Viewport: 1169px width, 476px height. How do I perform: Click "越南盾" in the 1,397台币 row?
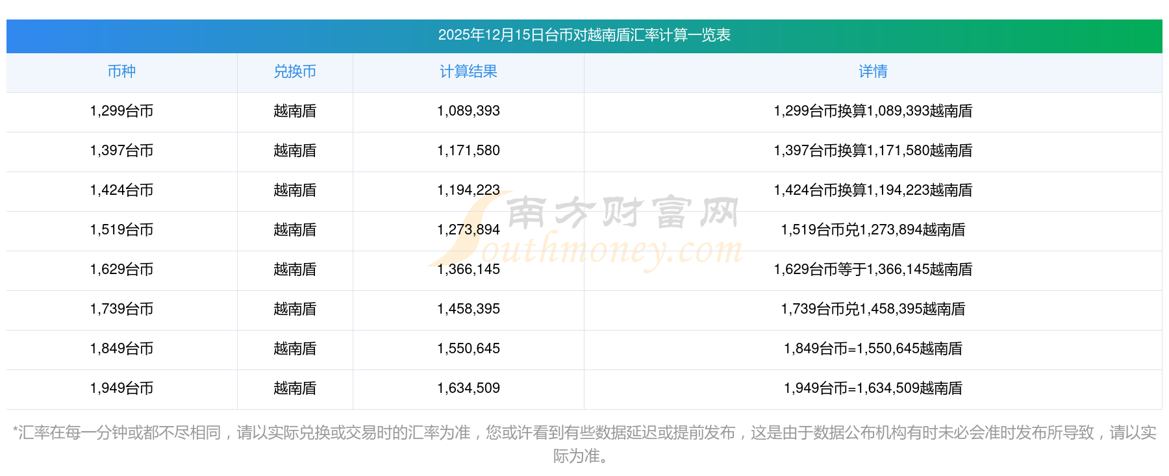[295, 151]
